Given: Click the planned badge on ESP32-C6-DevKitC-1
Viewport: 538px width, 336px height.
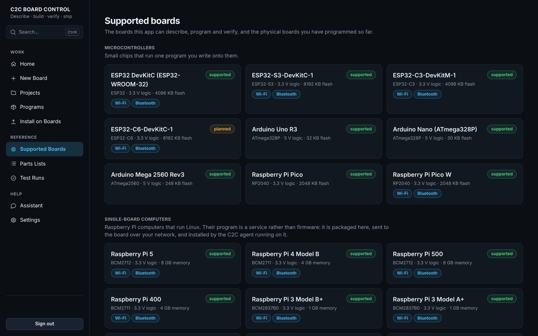Looking at the screenshot, I should coord(222,129).
